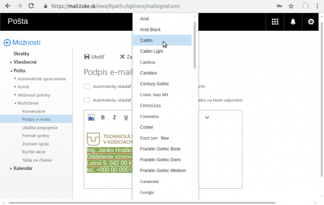
Task: Select Konverzácie in sidebar
Action: tap(33, 111)
